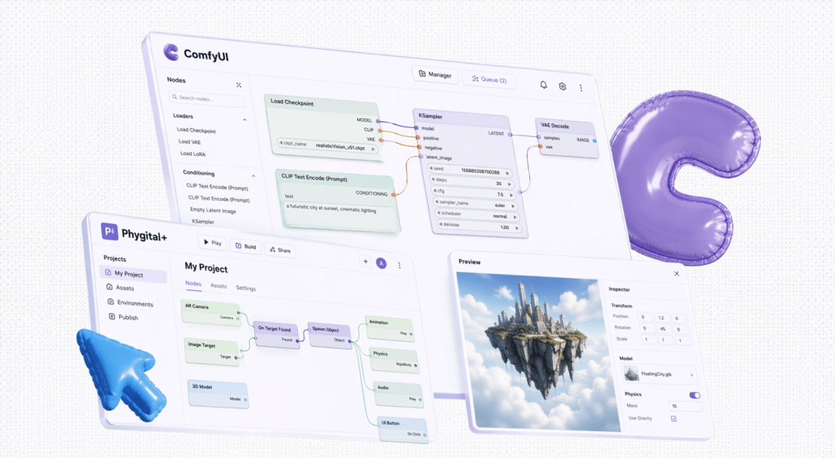This screenshot has height=458, width=835.
Task: Decrease steps with its left arrow
Action: pos(432,179)
